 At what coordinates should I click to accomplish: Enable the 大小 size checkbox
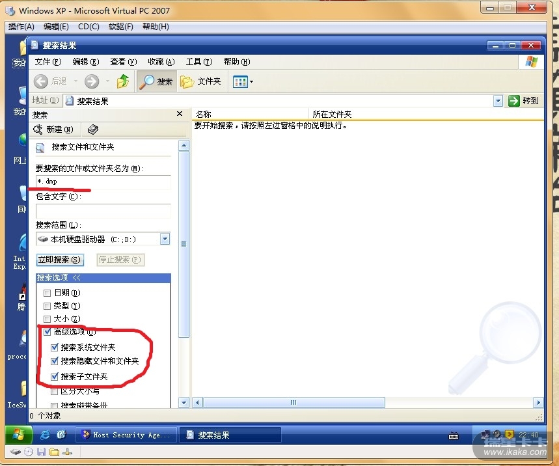pos(47,319)
